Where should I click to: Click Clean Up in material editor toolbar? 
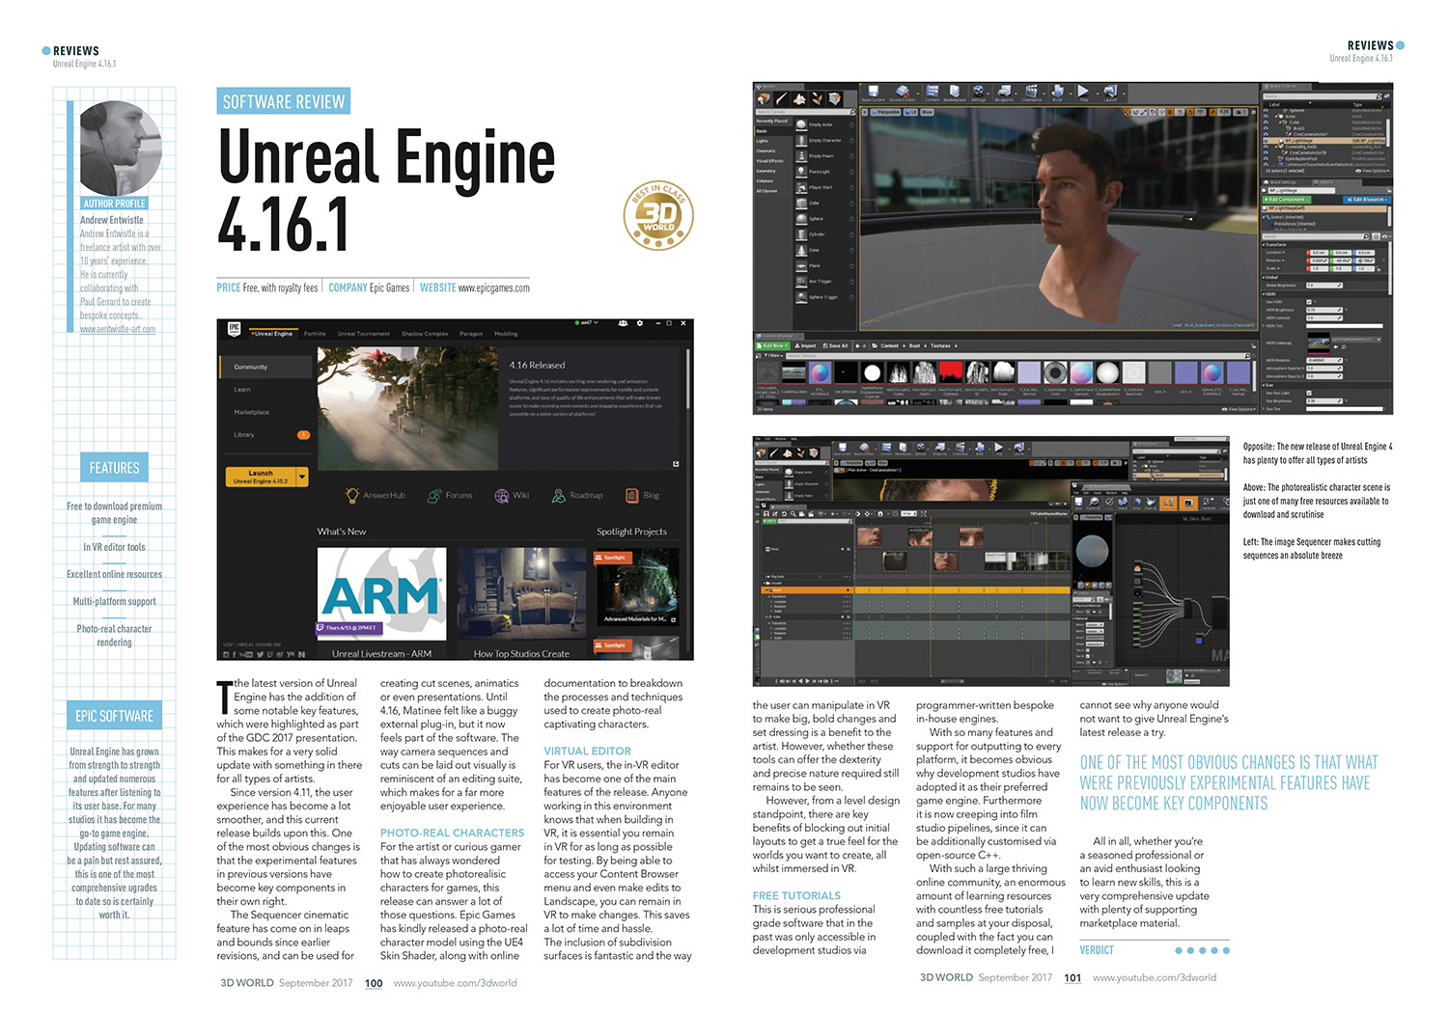(1151, 504)
